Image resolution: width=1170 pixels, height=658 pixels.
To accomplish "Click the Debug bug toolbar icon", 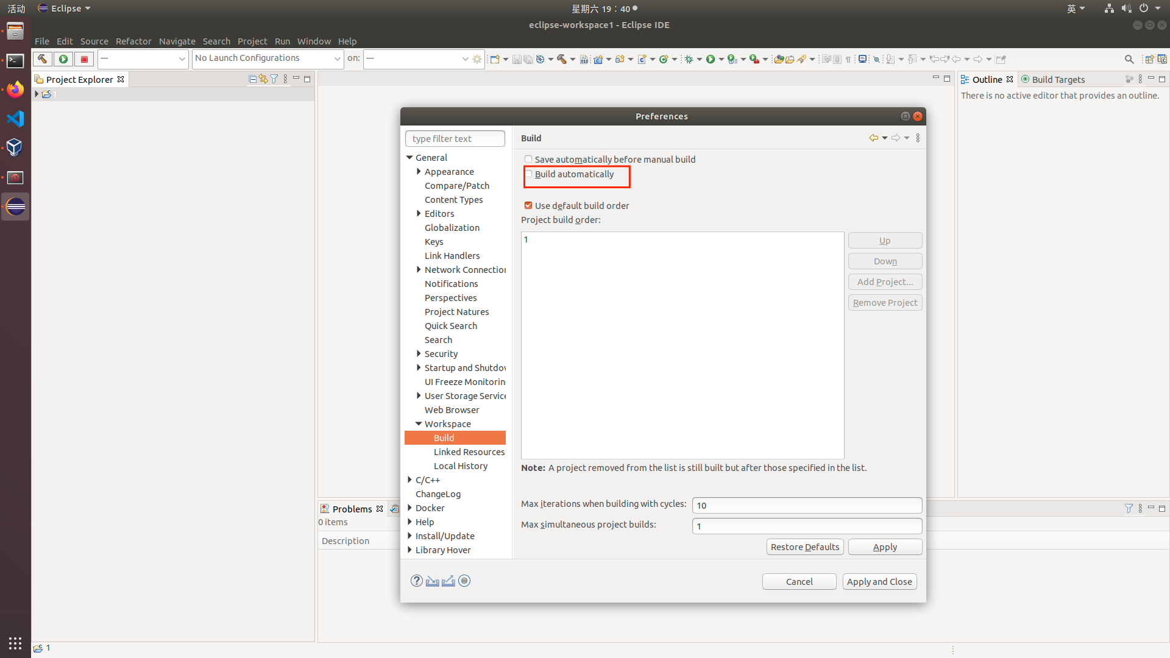I will click(689, 59).
